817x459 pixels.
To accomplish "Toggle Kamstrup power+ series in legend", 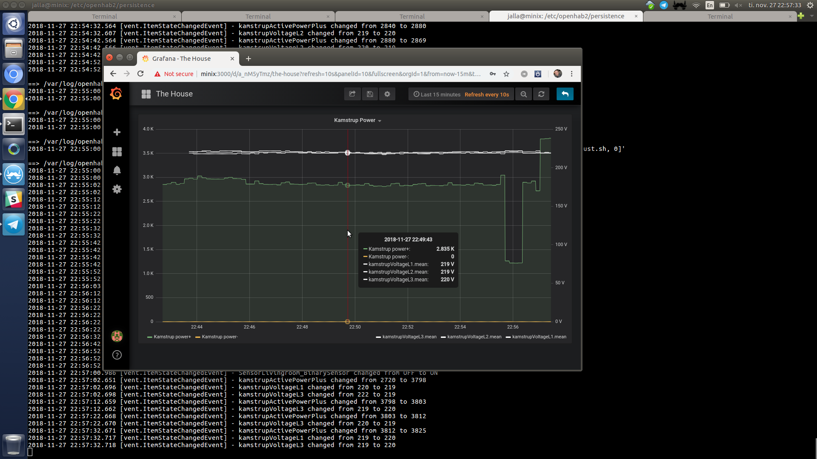I will point(172,337).
